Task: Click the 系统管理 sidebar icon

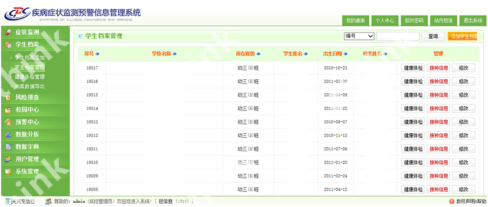Action: tap(8, 171)
